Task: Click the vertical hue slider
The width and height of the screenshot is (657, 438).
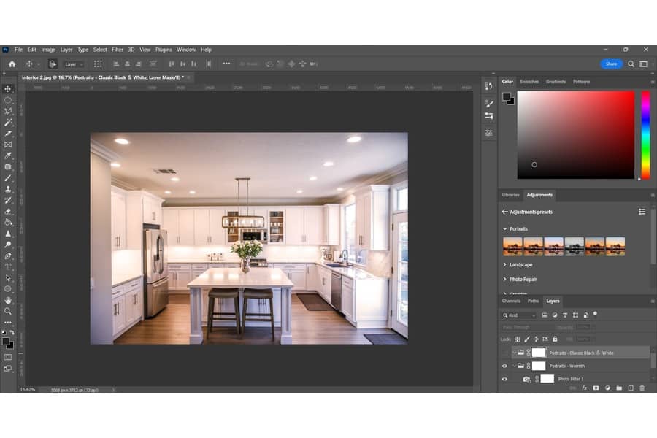Action: (x=646, y=135)
